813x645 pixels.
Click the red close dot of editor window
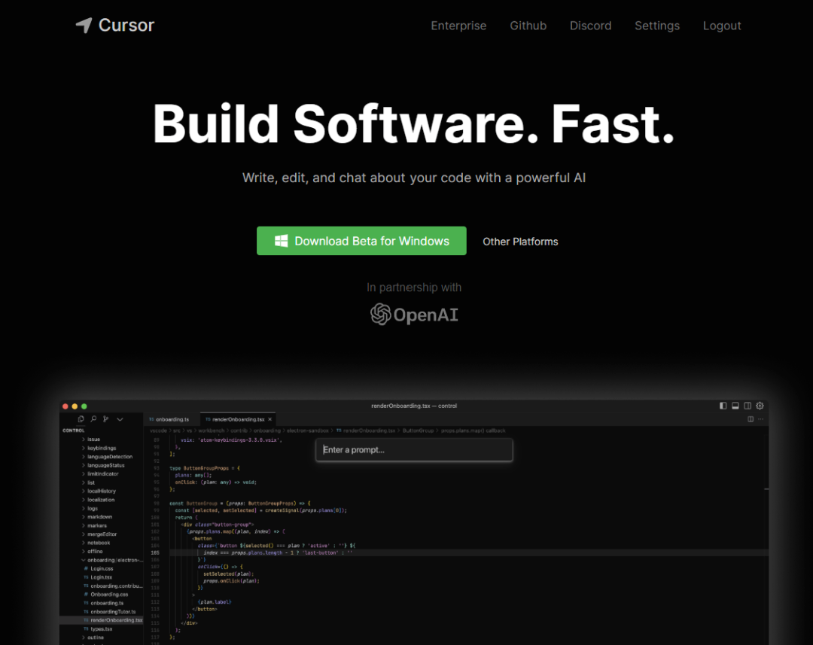click(x=65, y=406)
